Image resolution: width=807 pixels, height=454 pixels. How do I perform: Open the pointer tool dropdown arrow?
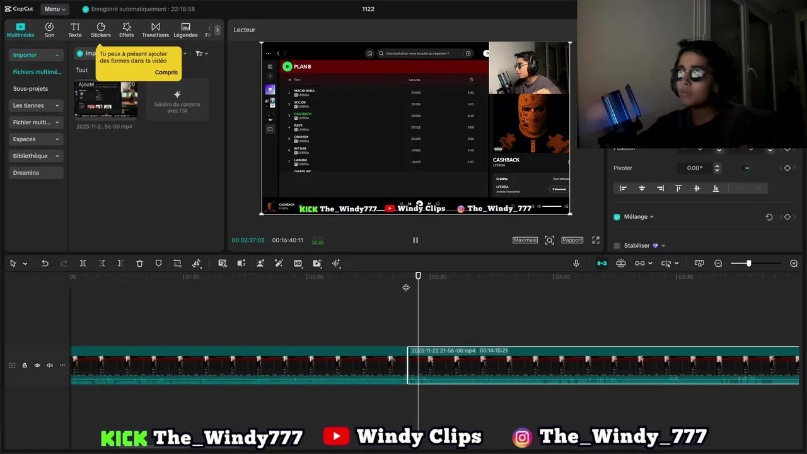25,264
